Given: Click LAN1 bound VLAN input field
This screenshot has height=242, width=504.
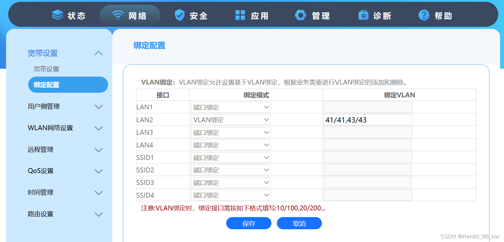Looking at the screenshot, I should point(368,107).
